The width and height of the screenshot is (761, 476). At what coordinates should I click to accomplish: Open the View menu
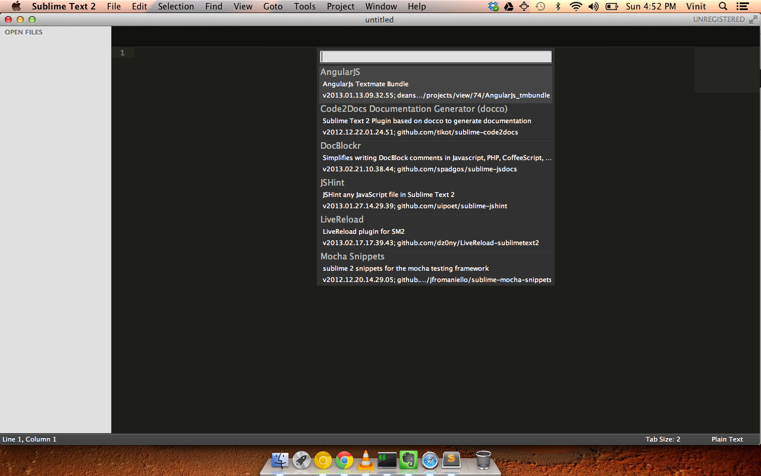[243, 7]
